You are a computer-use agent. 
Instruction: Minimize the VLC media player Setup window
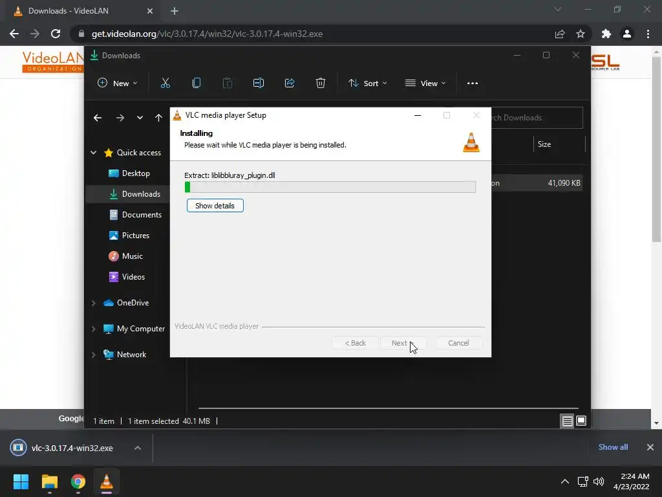[x=418, y=115]
